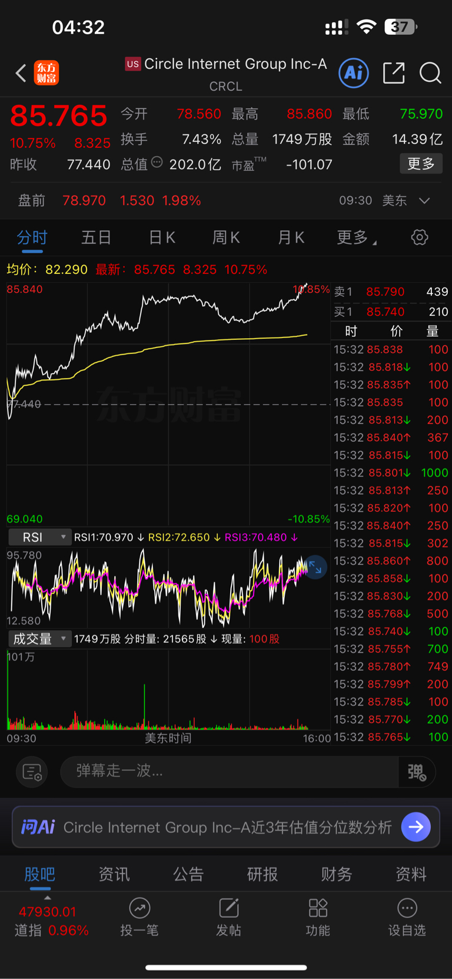Open the 研报 tab
The width and height of the screenshot is (452, 979).
pyautogui.click(x=262, y=874)
